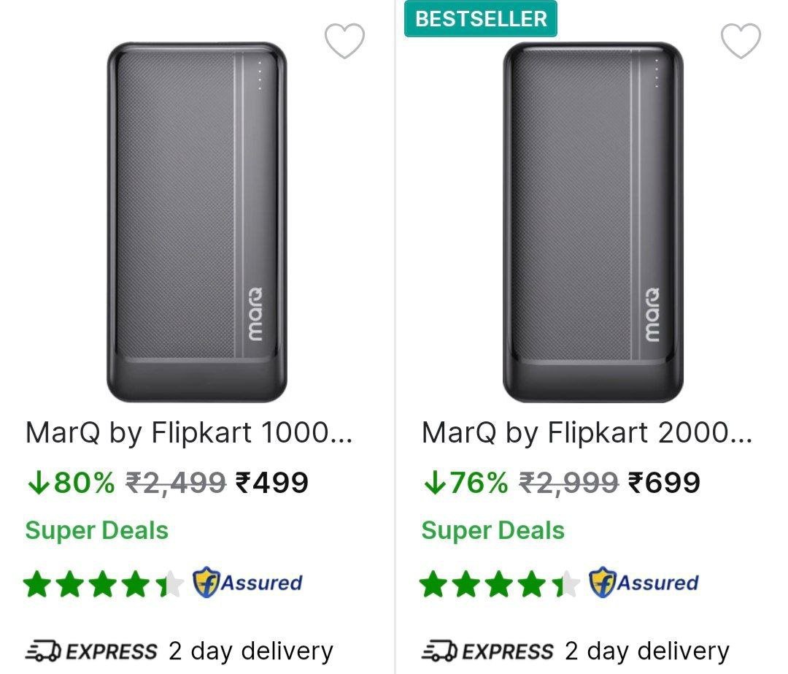The width and height of the screenshot is (788, 674).
Task: Click Super Deals under the ₹499 item
Action: [96, 530]
